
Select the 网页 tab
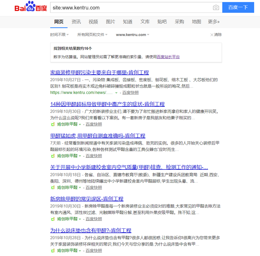point(59,22)
